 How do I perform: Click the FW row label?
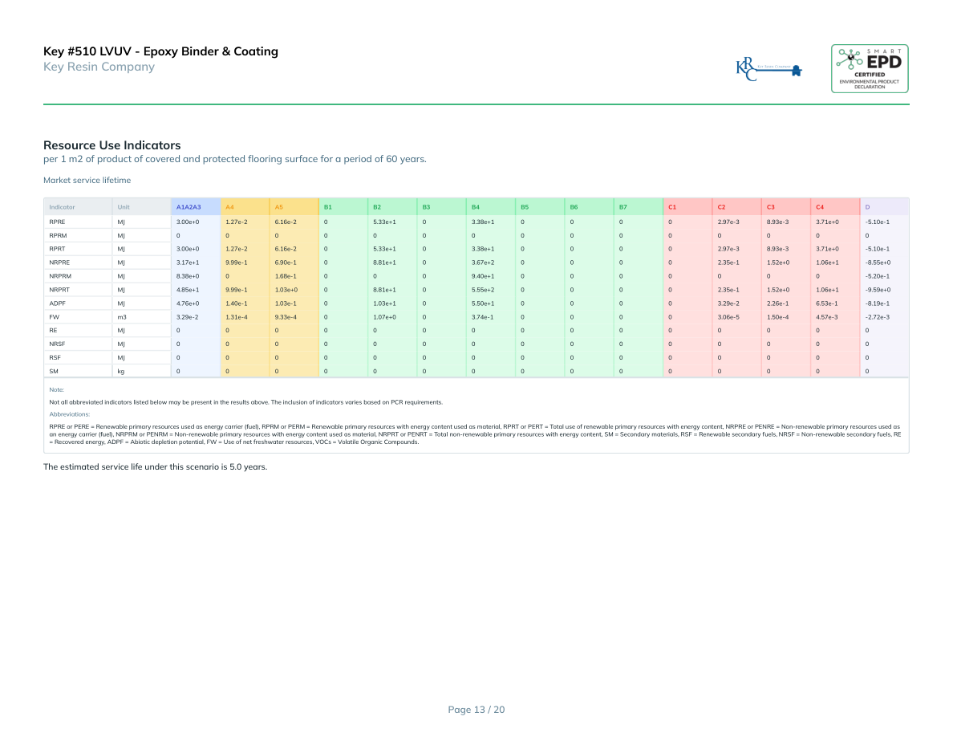coord(54,317)
